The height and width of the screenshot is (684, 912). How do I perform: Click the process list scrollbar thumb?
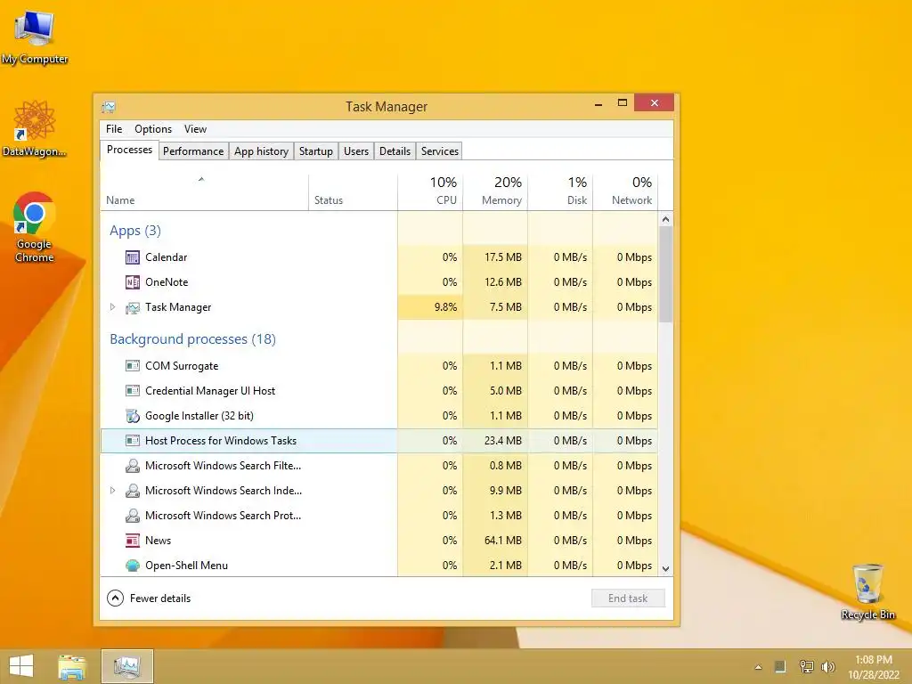[x=666, y=274]
